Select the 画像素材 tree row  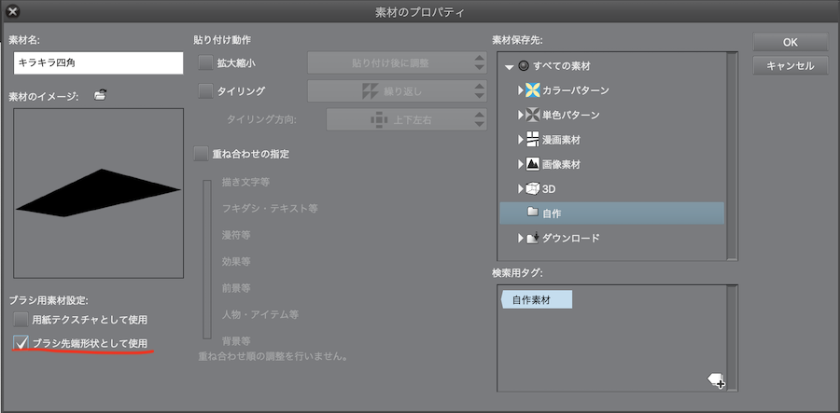tap(611, 164)
